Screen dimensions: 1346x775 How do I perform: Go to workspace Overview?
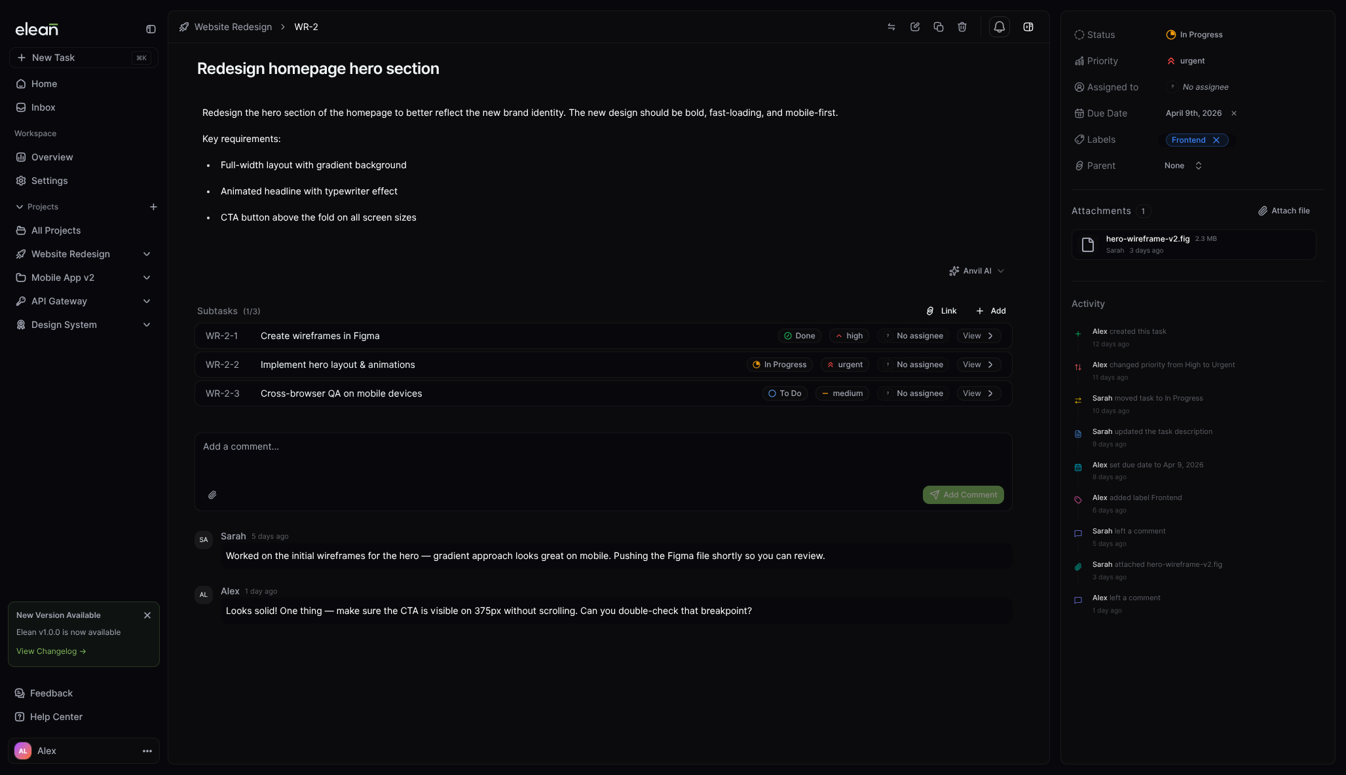click(x=52, y=157)
